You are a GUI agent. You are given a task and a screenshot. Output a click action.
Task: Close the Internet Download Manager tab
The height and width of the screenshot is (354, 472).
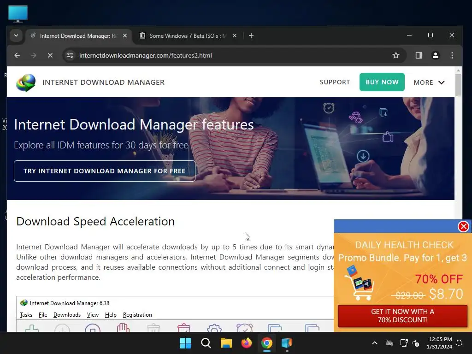coord(125,35)
